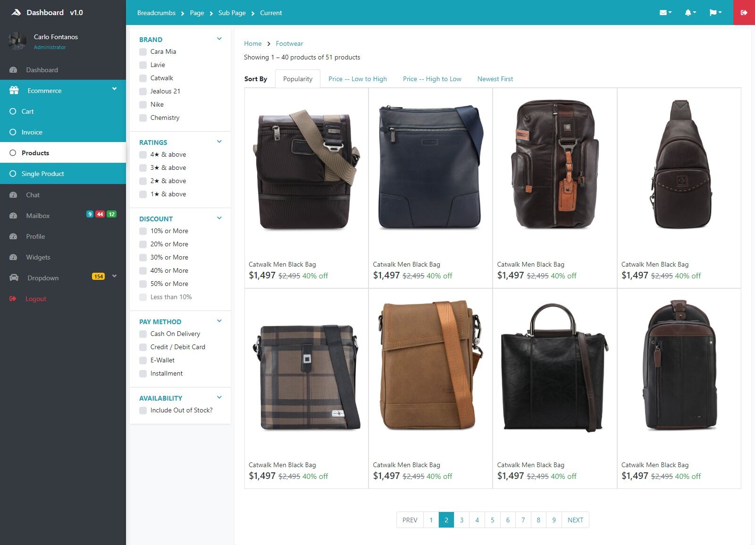This screenshot has width=755, height=545.
Task: Enable the E-Wallet pay method
Action: (143, 361)
